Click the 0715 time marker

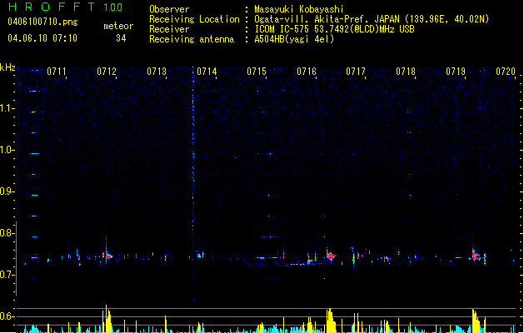257,72
